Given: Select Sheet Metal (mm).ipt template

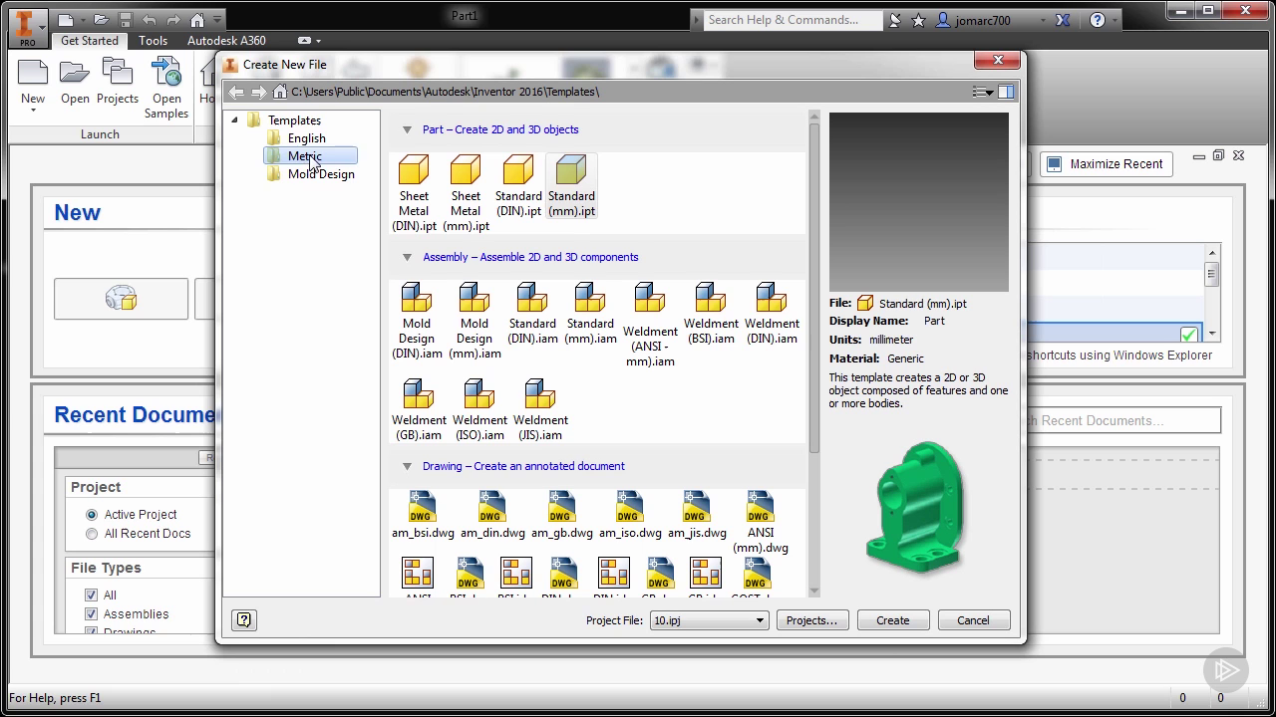Looking at the screenshot, I should coord(466,192).
